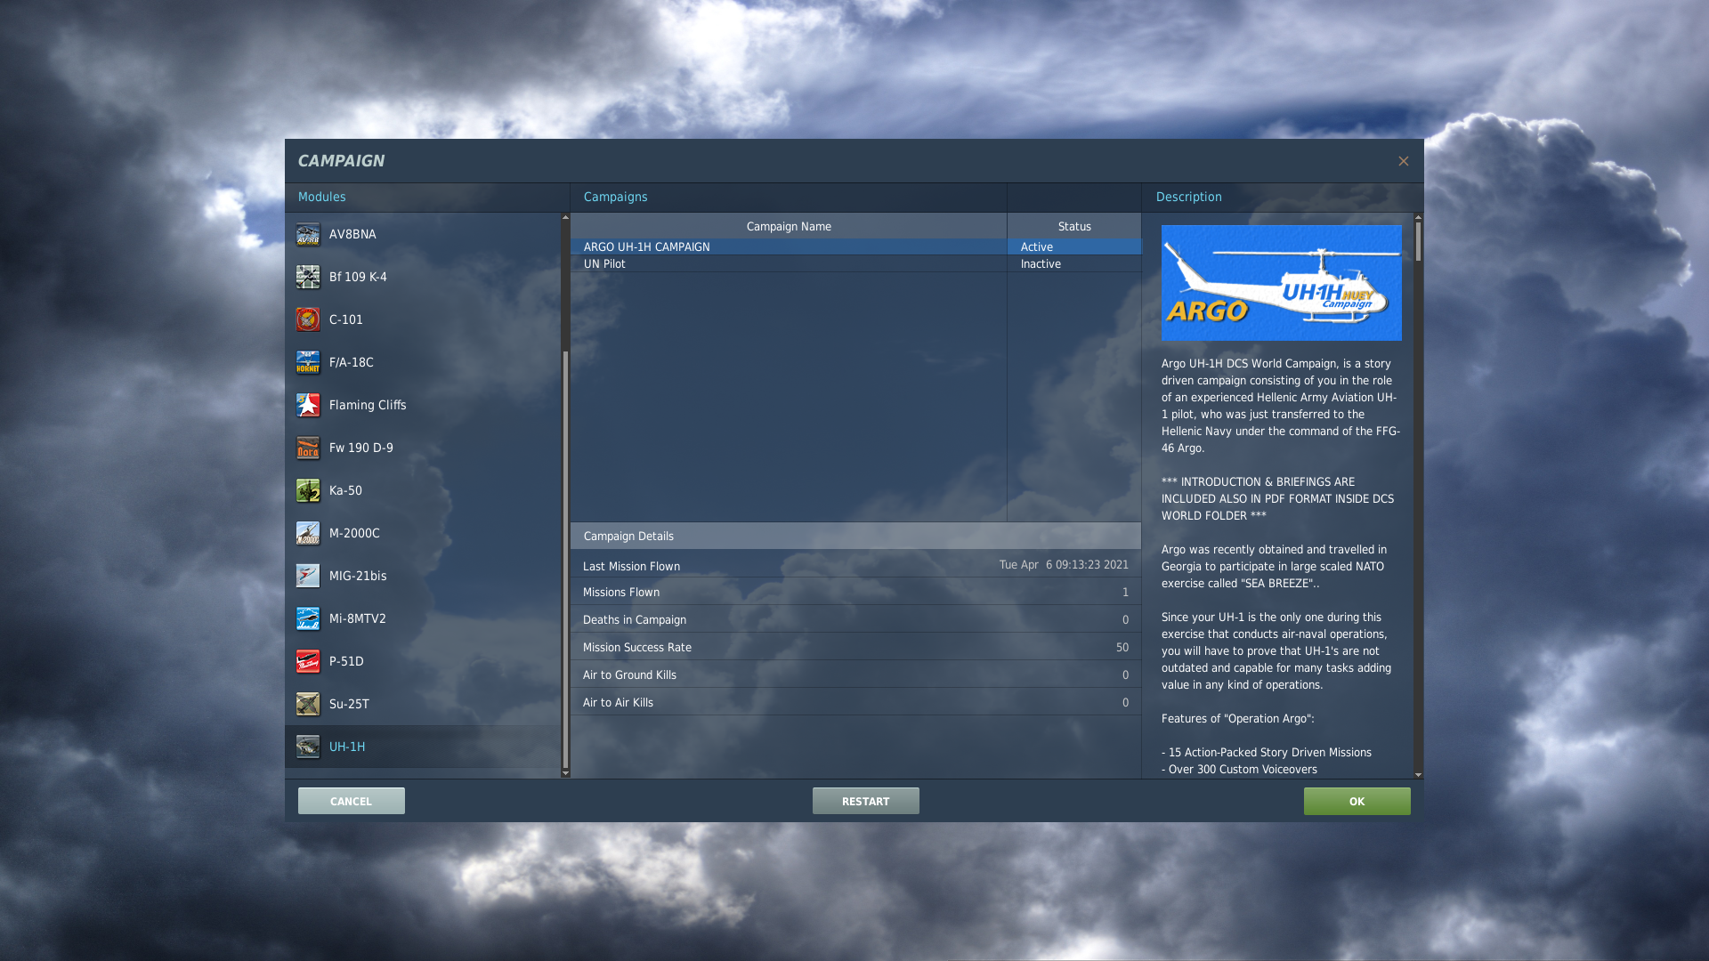Select the Ka-50 module icon
This screenshot has width=1709, height=961.
click(x=308, y=490)
